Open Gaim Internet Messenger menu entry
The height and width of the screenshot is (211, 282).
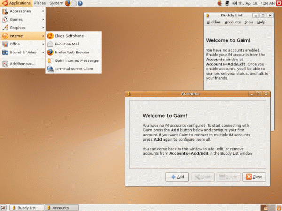77,60
